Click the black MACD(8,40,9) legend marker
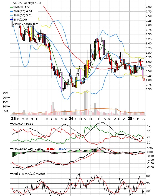This screenshot has width=157, height=196. pyautogui.click(x=11, y=149)
